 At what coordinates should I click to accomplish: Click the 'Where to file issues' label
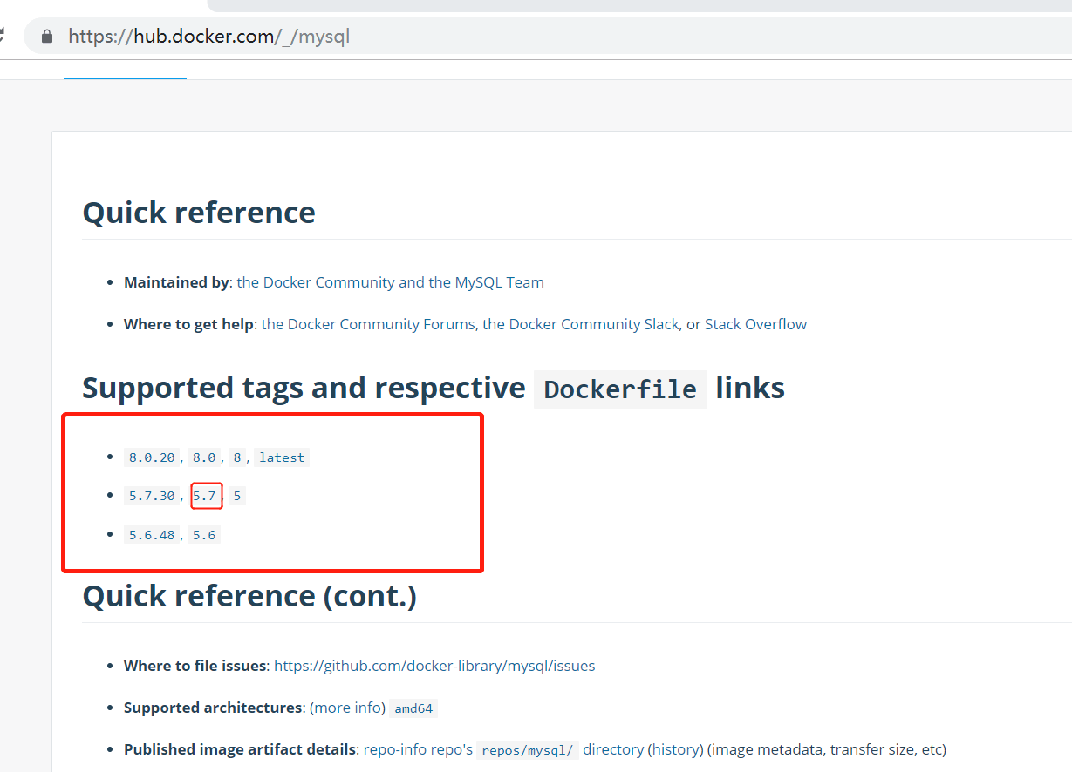coord(195,666)
